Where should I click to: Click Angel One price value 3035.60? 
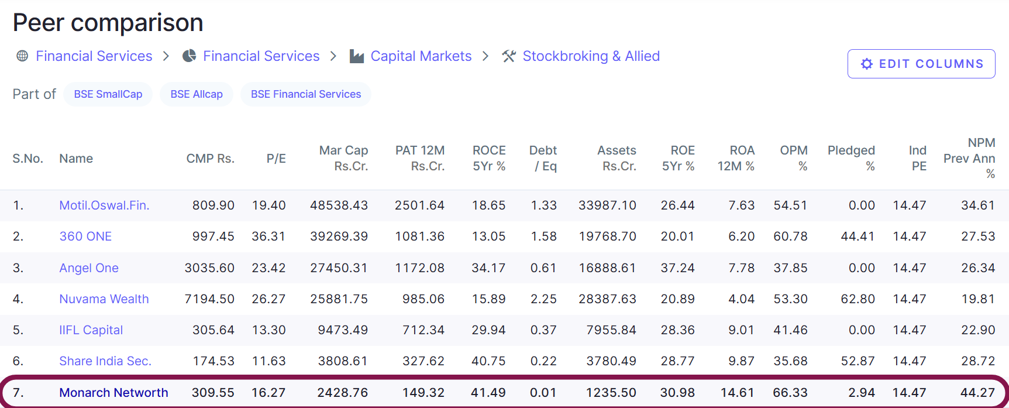pos(209,268)
